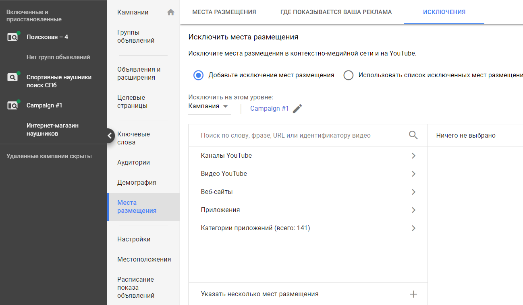Click the Спортивные наушники campaign search icon
523x305 pixels.
(x=13, y=77)
